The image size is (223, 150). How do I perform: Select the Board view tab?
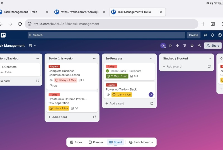click(x=115, y=142)
